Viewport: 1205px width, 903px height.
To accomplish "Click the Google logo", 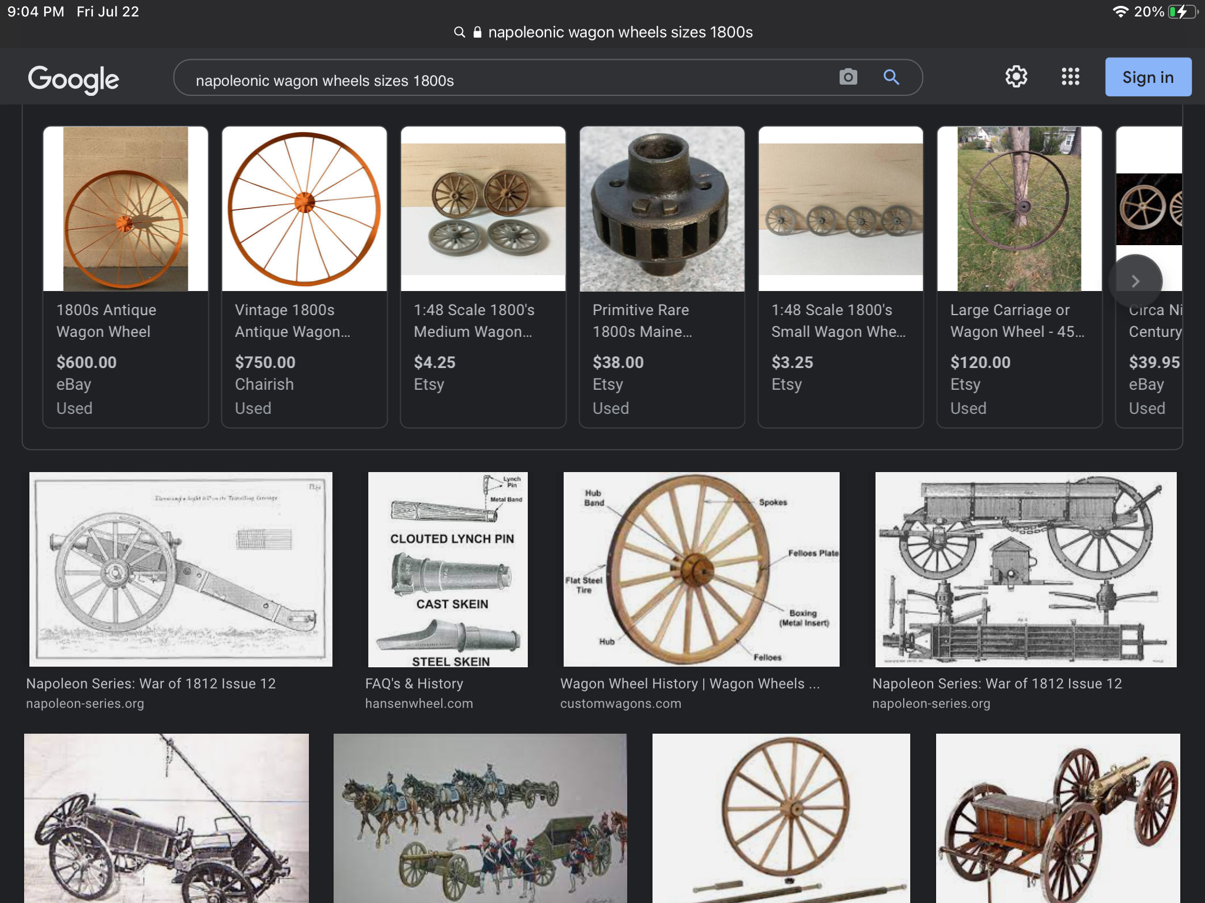I will pyautogui.click(x=74, y=79).
